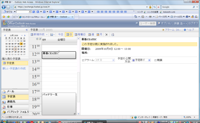Select October 21 in the mini calendar
This screenshot has width=200, height=123.
pyautogui.click(x=15, y=49)
